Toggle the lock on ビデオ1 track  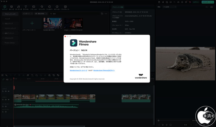pyautogui.click(x=3, y=99)
